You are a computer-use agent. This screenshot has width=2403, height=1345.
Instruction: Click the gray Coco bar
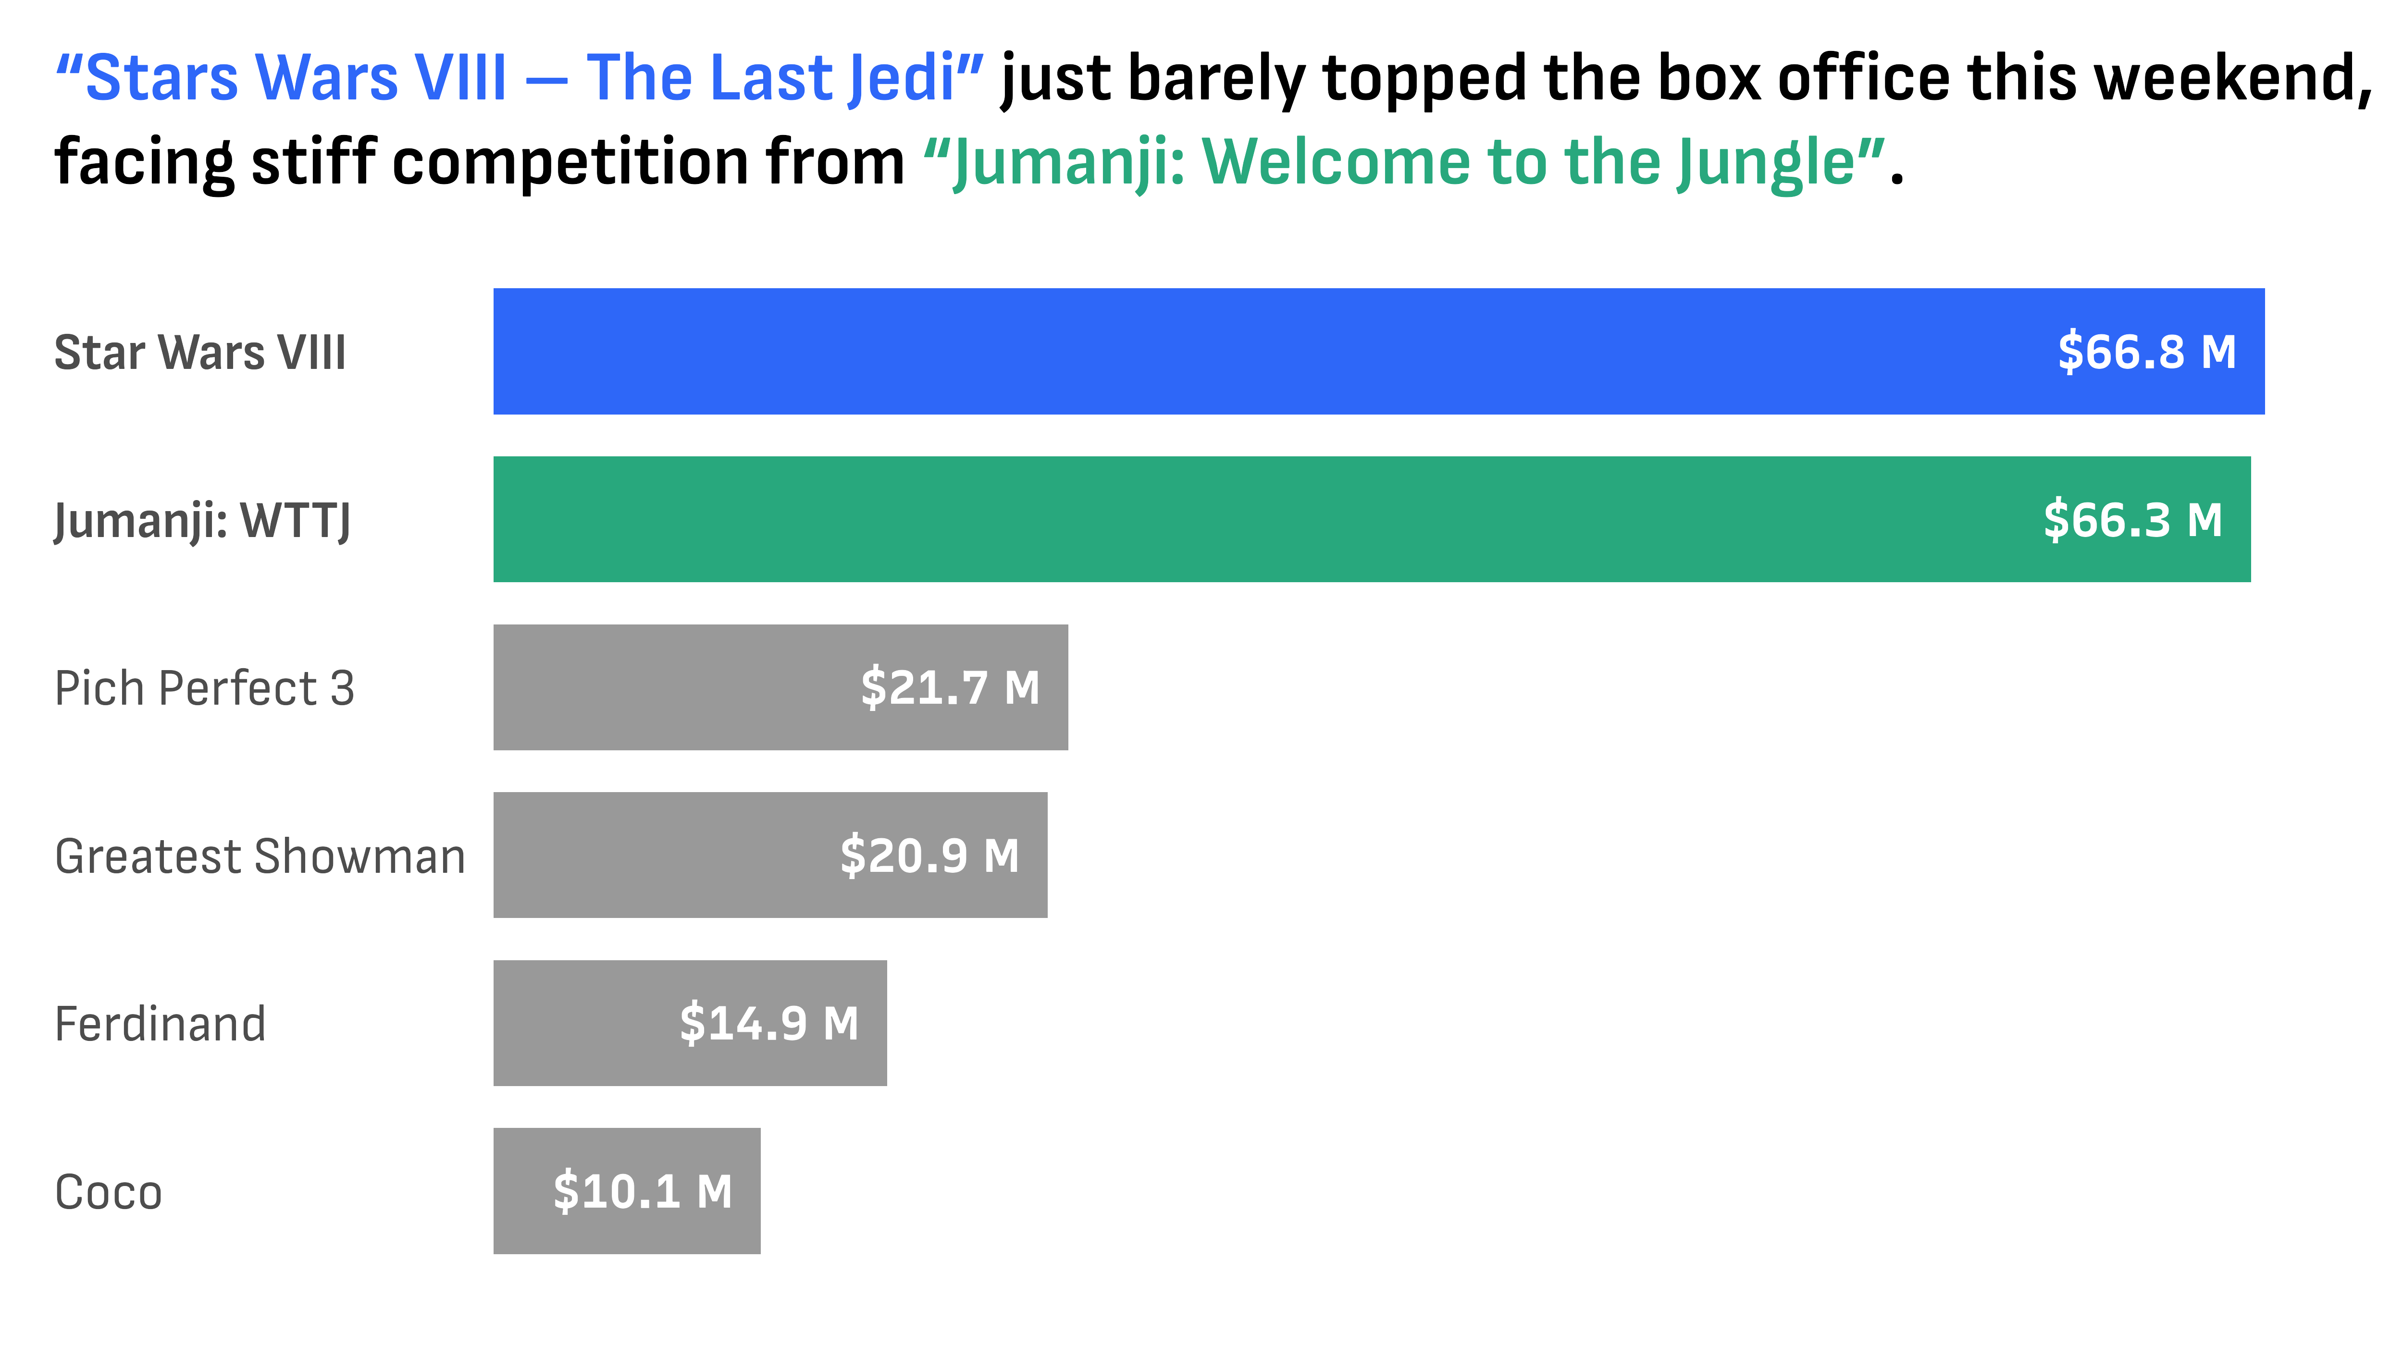[x=522, y=1190]
